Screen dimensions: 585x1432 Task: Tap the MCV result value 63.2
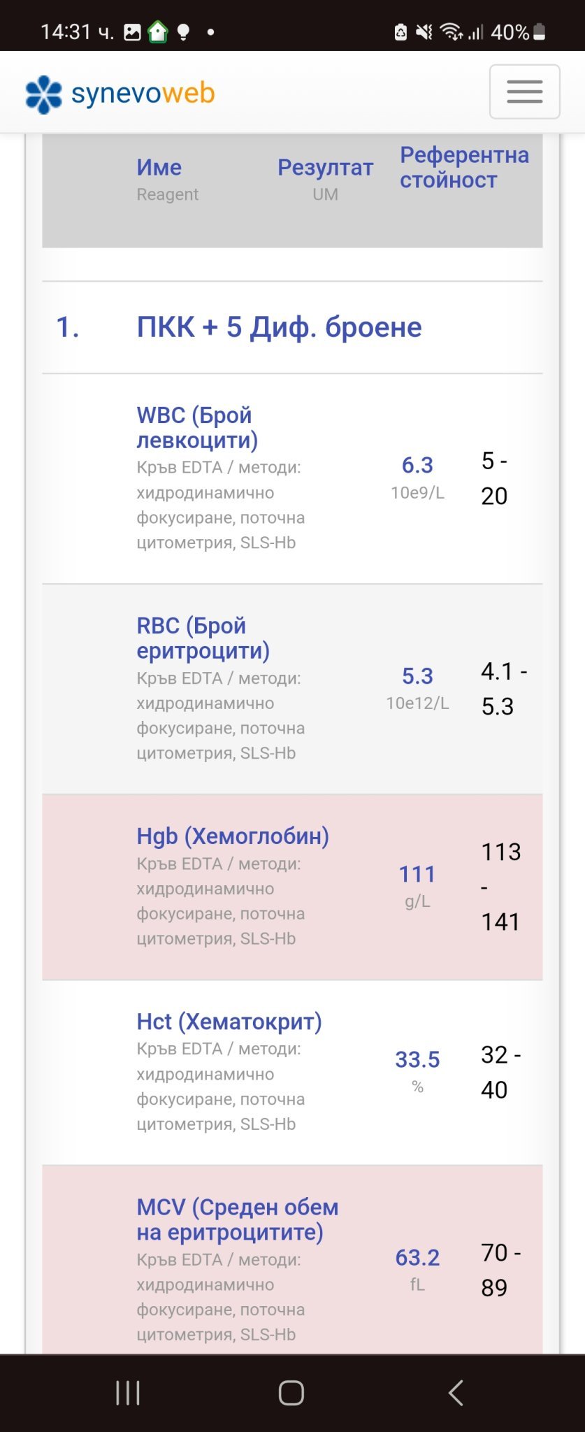pyautogui.click(x=417, y=1258)
